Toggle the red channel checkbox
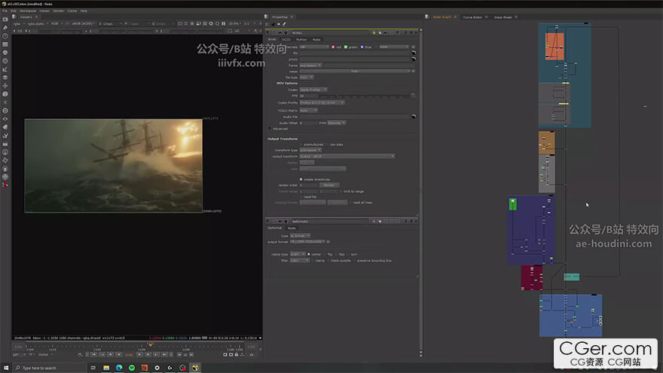 click(x=334, y=47)
